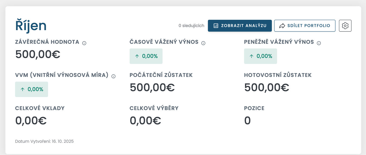This screenshot has height=155, width=366.
Task: Click info icon beside Časově vážený výnos
Action: [203, 43]
